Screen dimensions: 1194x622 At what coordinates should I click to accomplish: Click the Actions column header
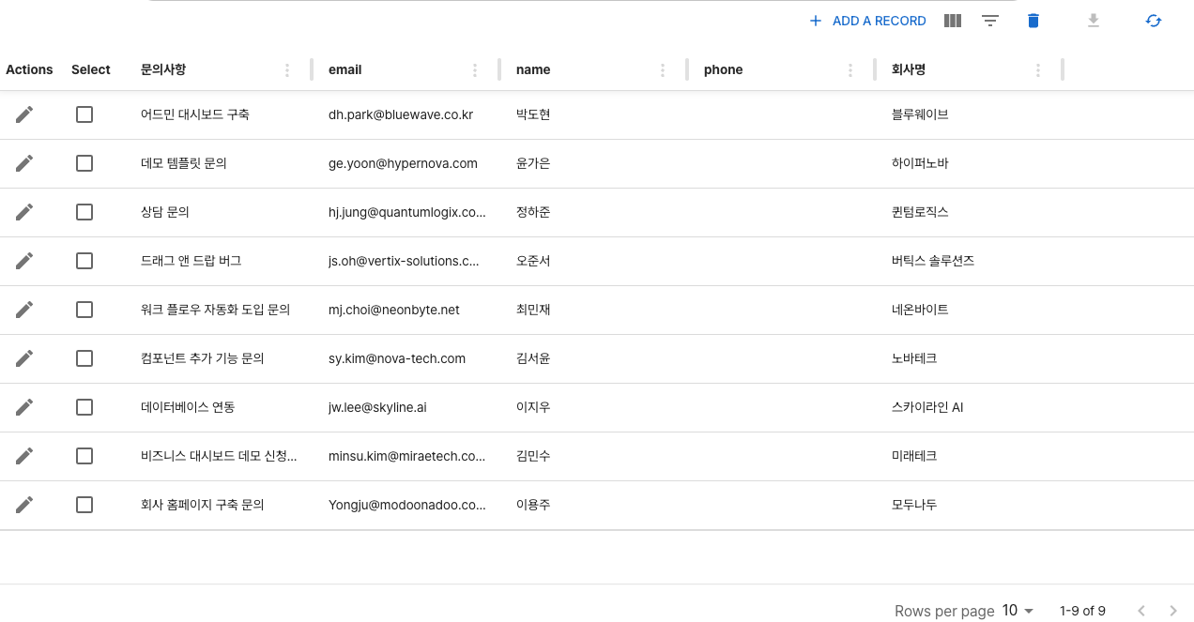coord(29,69)
